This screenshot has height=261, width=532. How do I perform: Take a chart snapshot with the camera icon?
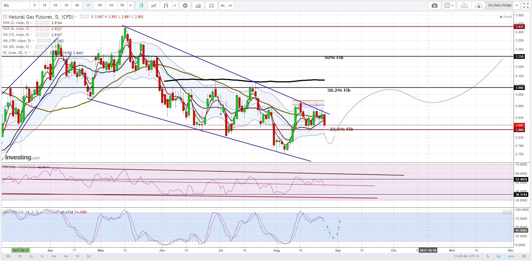pos(434,5)
